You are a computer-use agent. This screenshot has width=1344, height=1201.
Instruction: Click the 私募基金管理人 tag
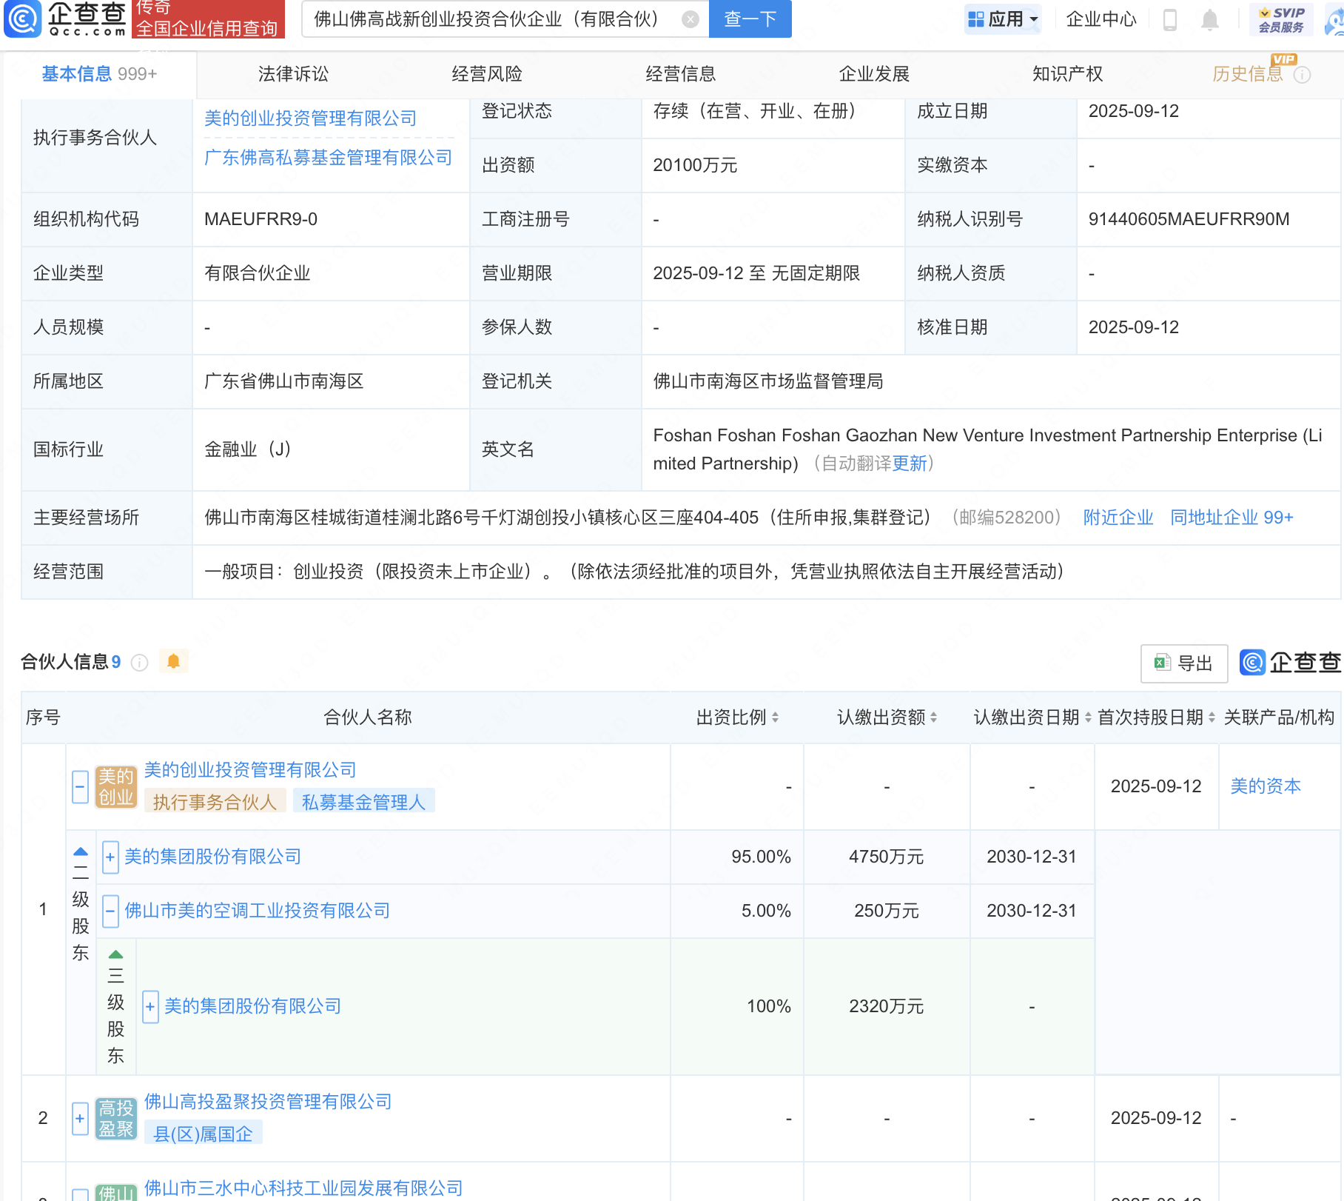pos(363,803)
